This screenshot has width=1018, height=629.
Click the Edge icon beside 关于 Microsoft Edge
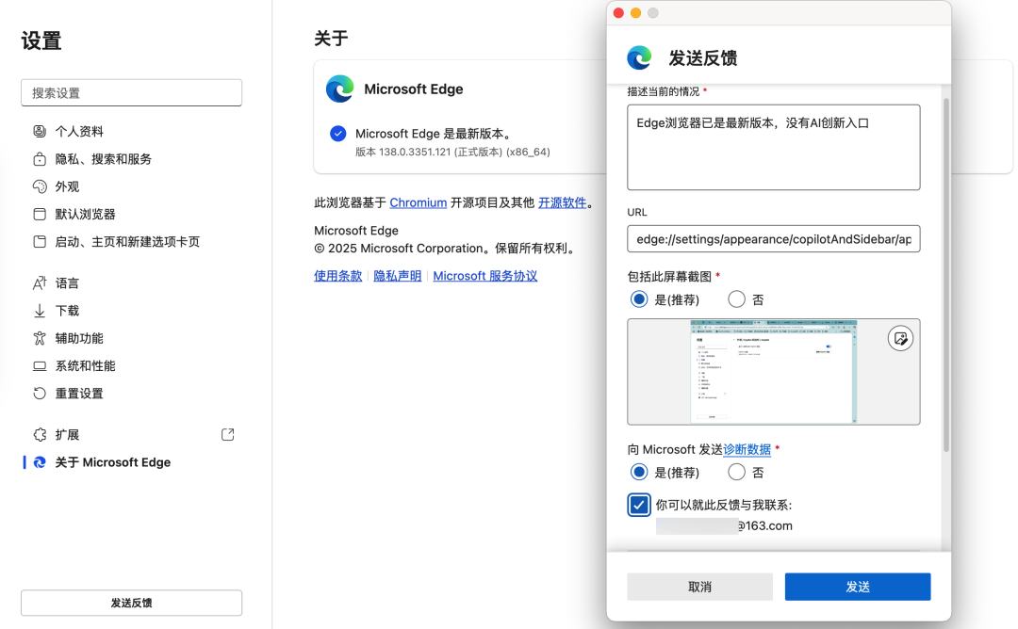(x=40, y=462)
